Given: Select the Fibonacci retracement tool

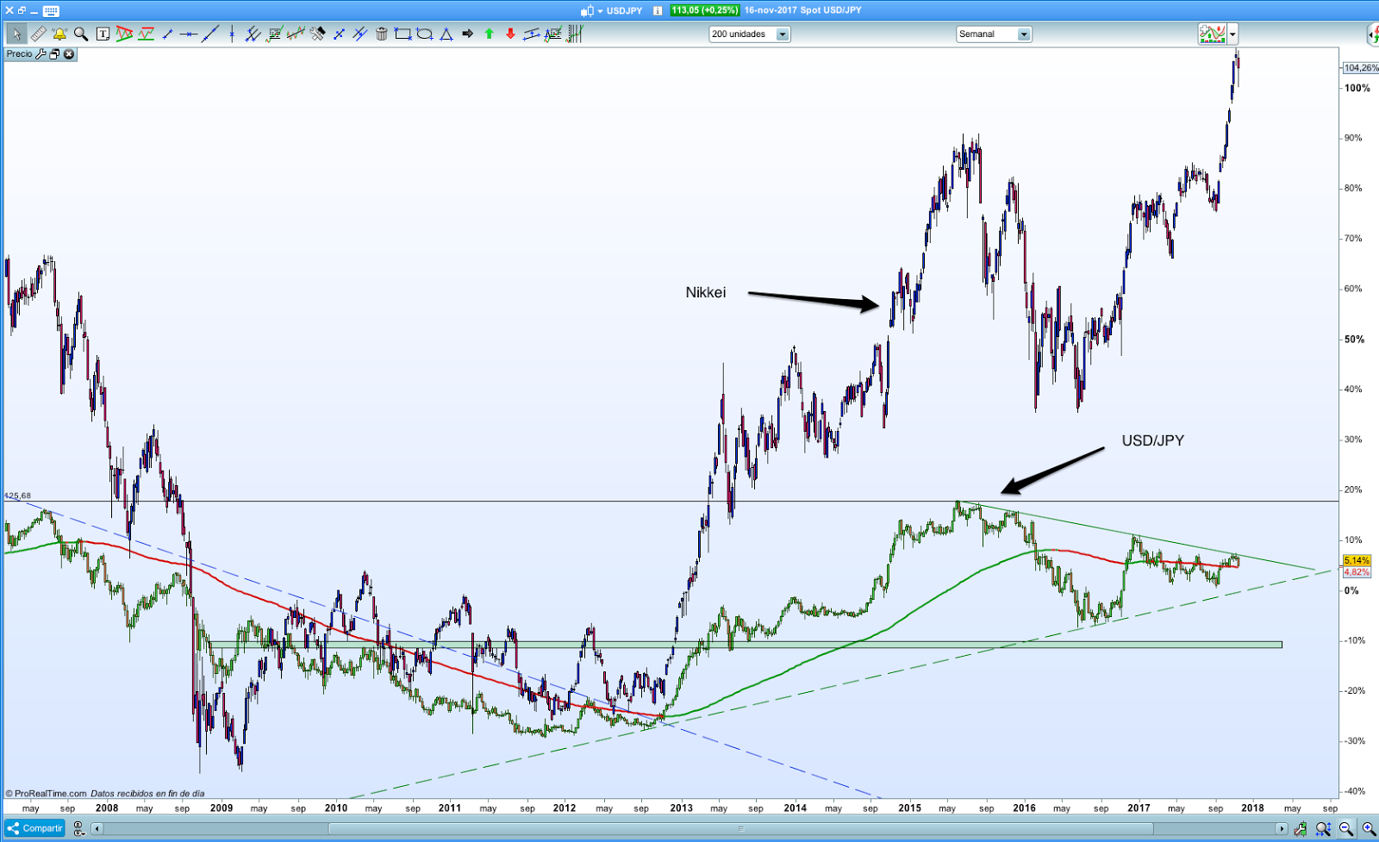Looking at the screenshot, I should (x=274, y=34).
